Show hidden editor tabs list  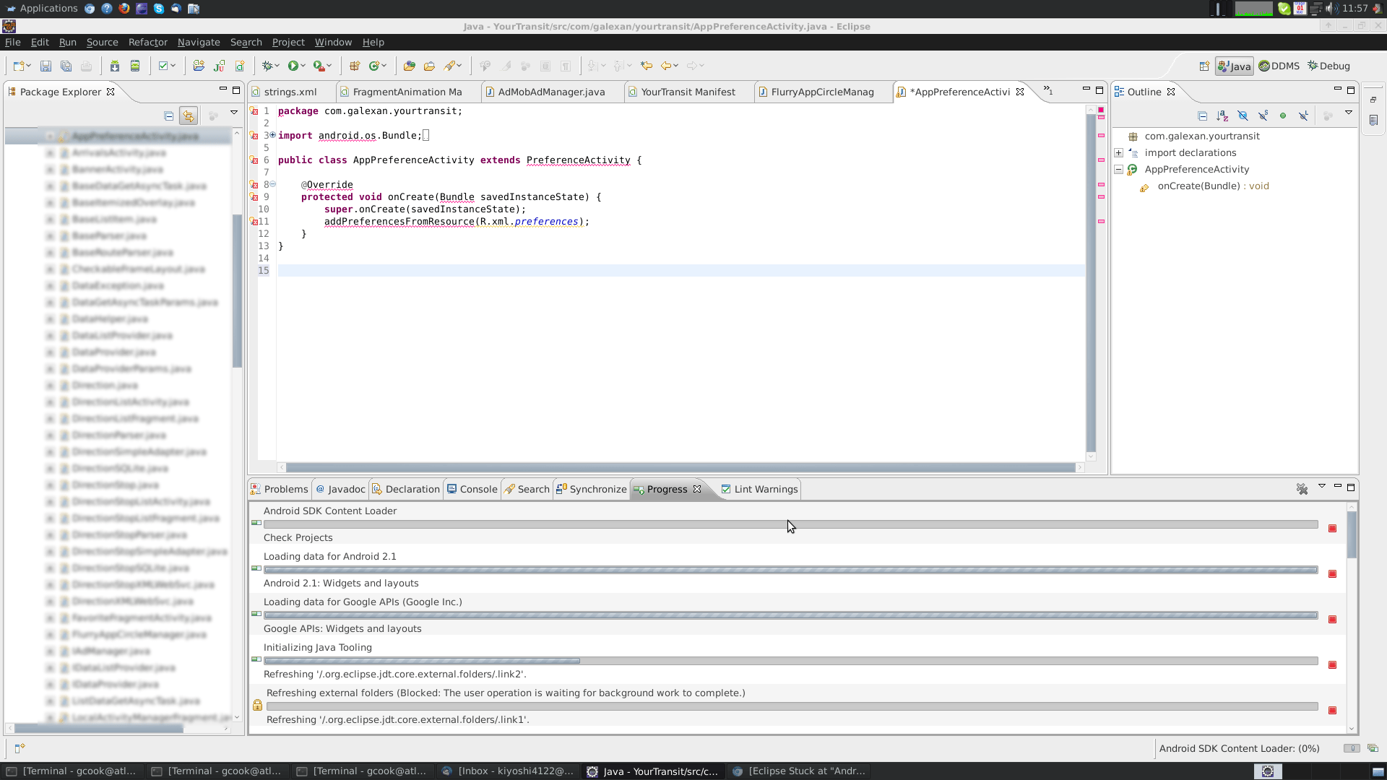1047,91
